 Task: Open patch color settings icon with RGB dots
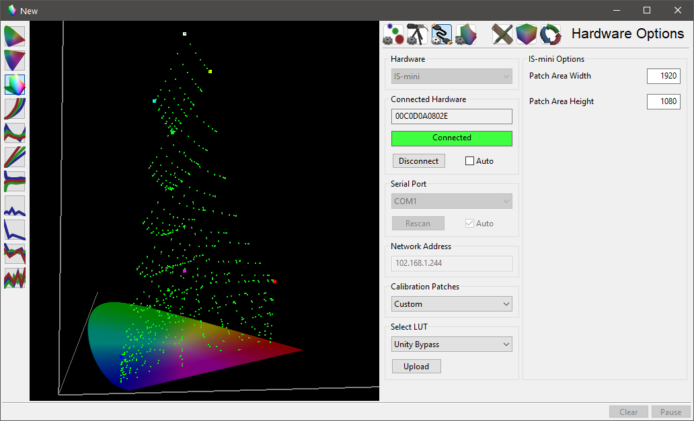click(x=393, y=34)
